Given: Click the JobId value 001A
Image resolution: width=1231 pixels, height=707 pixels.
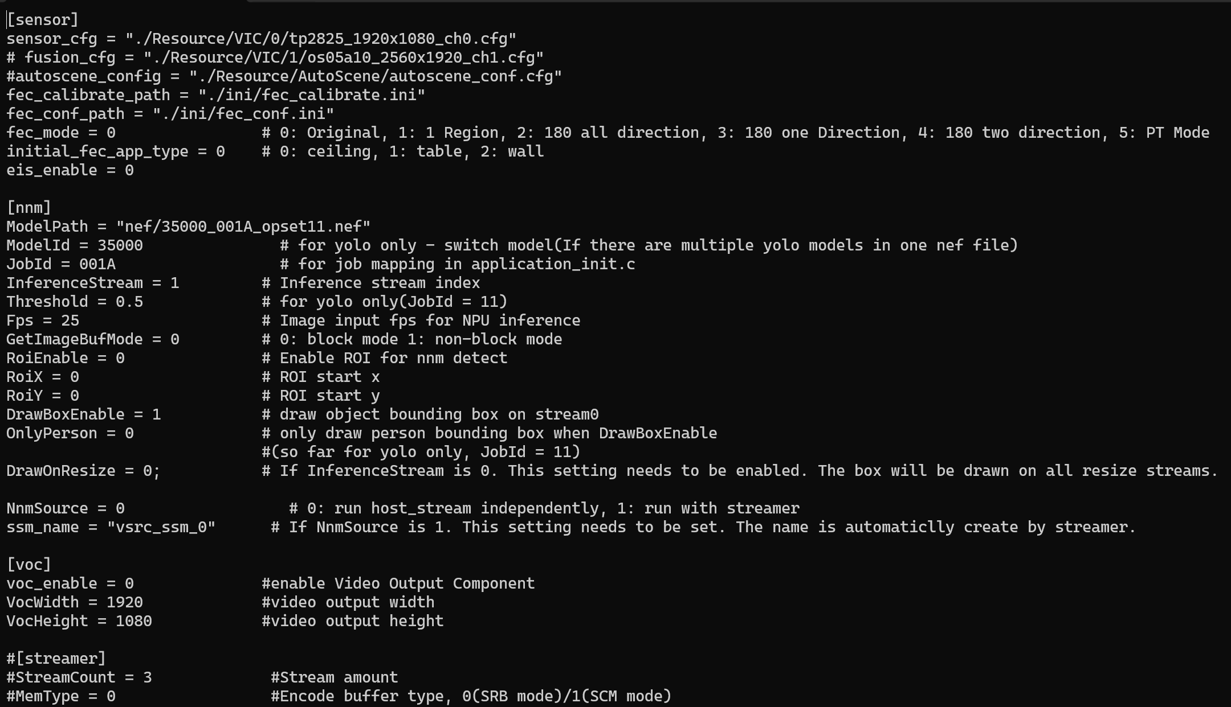Looking at the screenshot, I should pos(97,264).
